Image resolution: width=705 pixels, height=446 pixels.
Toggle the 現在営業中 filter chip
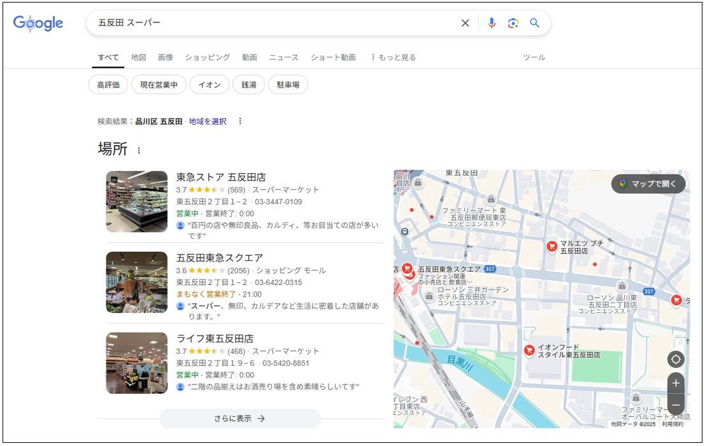159,85
